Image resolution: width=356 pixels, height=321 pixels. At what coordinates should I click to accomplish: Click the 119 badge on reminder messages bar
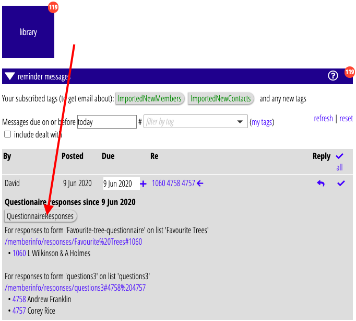coord(349,72)
